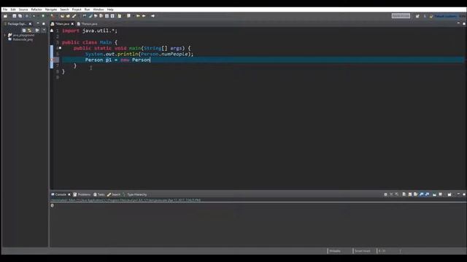This screenshot has height=262, width=467.
Task: Collapse the main method fold marker
Action: tap(60, 48)
